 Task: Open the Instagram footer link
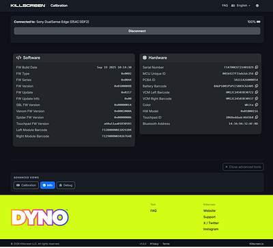tap(211, 230)
